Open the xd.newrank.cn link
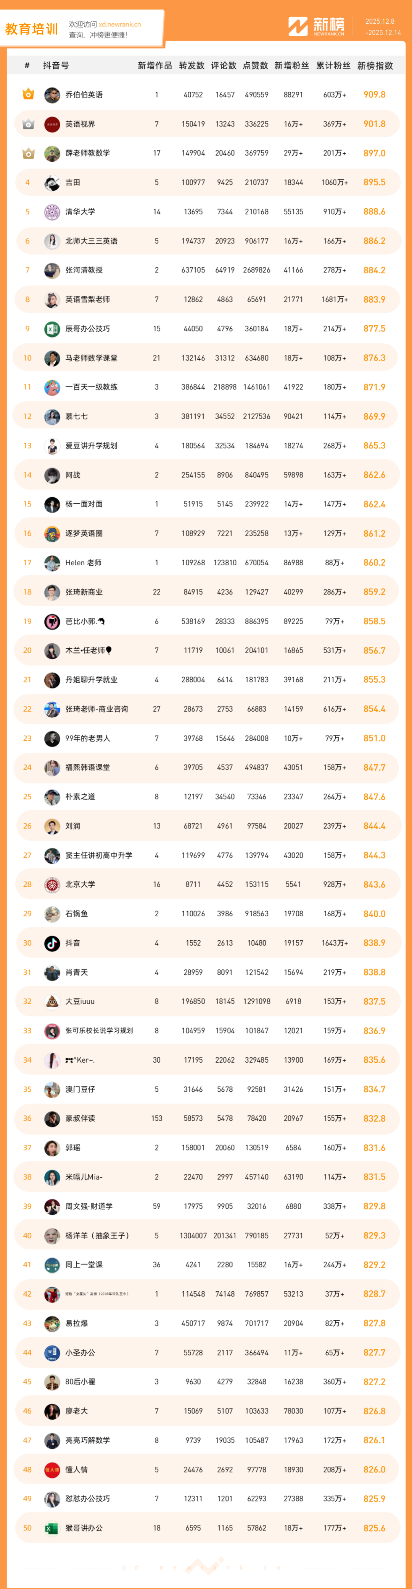Viewport: 412px width, 1589px height. coord(119,25)
